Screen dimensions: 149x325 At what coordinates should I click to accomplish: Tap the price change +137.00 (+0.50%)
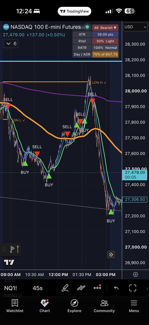pyautogui.click(x=46, y=35)
